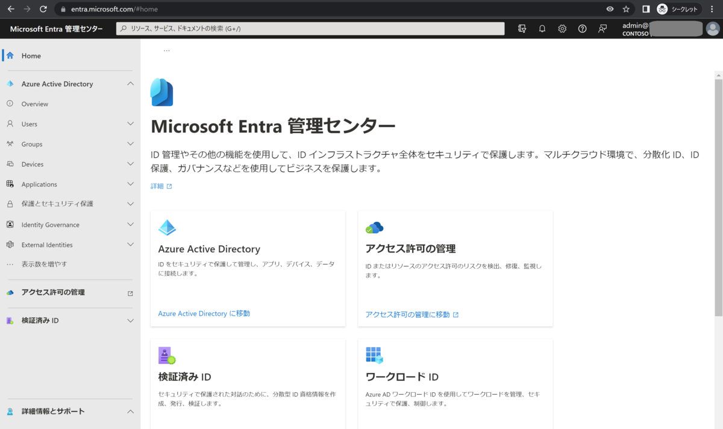
Task: Click the ワークロード ID grid icon
Action: click(374, 354)
